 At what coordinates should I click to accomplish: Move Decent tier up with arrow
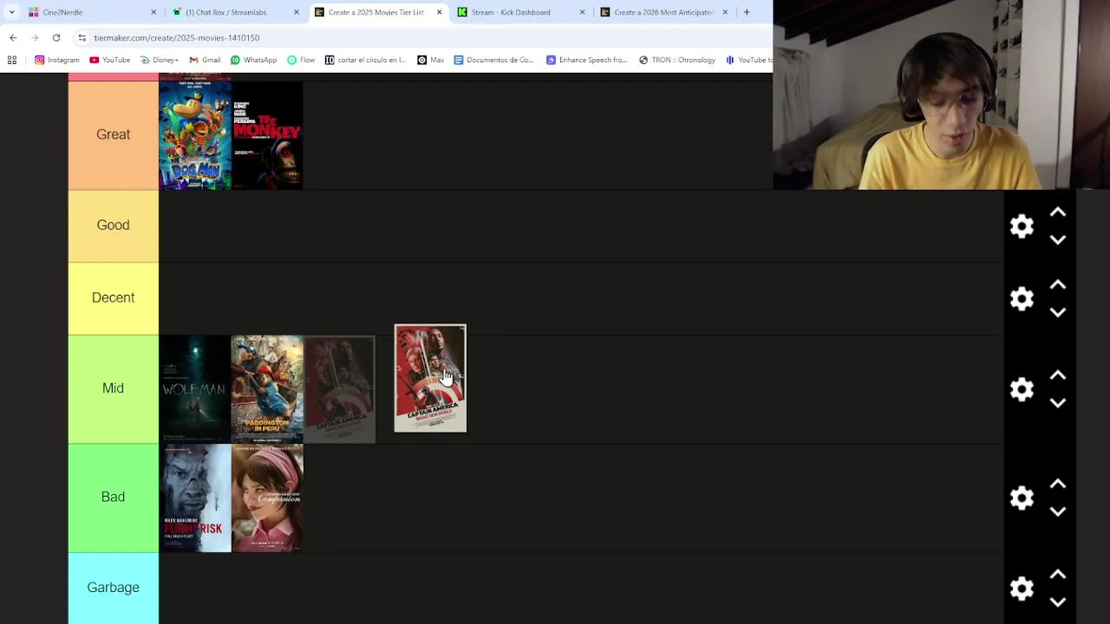[1058, 285]
